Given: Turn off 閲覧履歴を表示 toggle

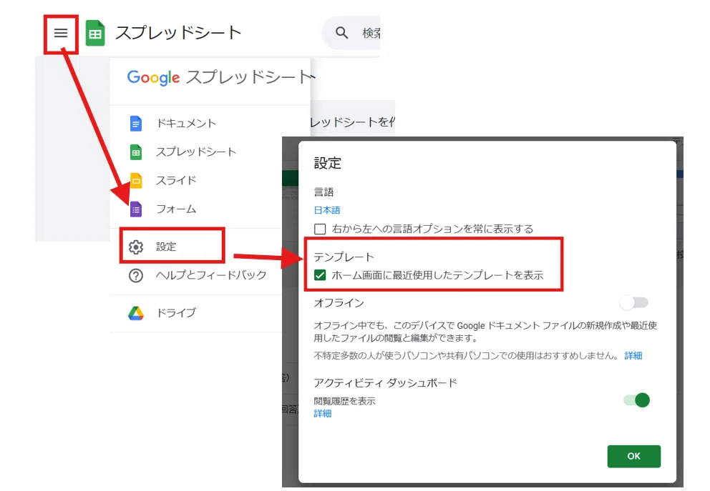Looking at the screenshot, I should click(x=637, y=400).
